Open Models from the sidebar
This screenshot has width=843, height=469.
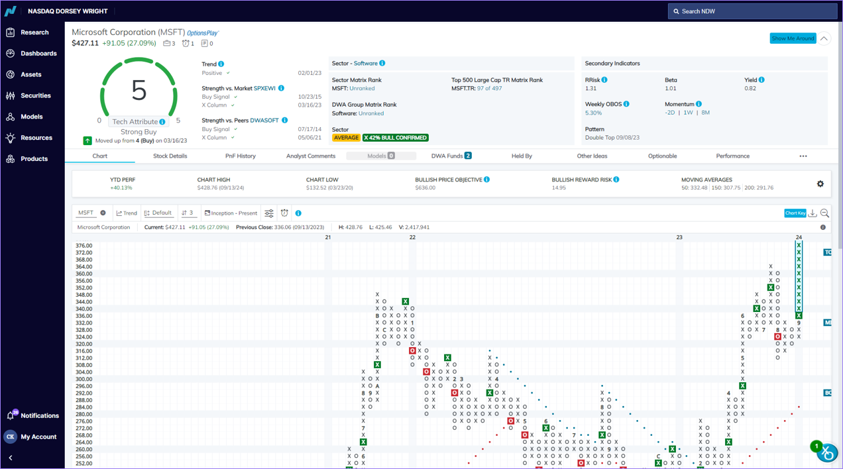(x=25, y=117)
